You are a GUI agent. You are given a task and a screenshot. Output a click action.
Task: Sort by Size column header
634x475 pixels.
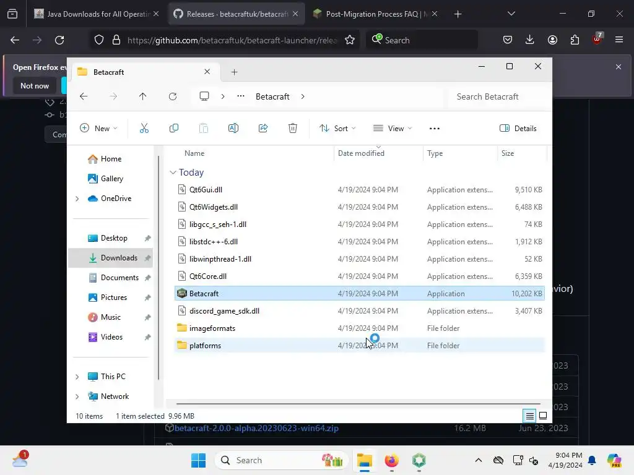tap(508, 153)
